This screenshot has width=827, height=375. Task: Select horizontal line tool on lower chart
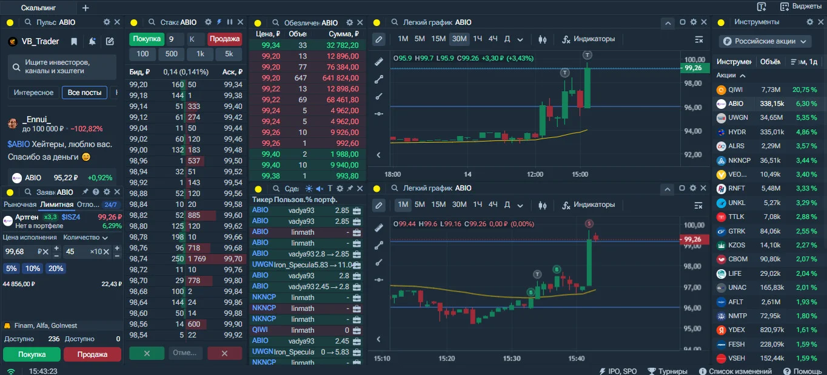[379, 279]
